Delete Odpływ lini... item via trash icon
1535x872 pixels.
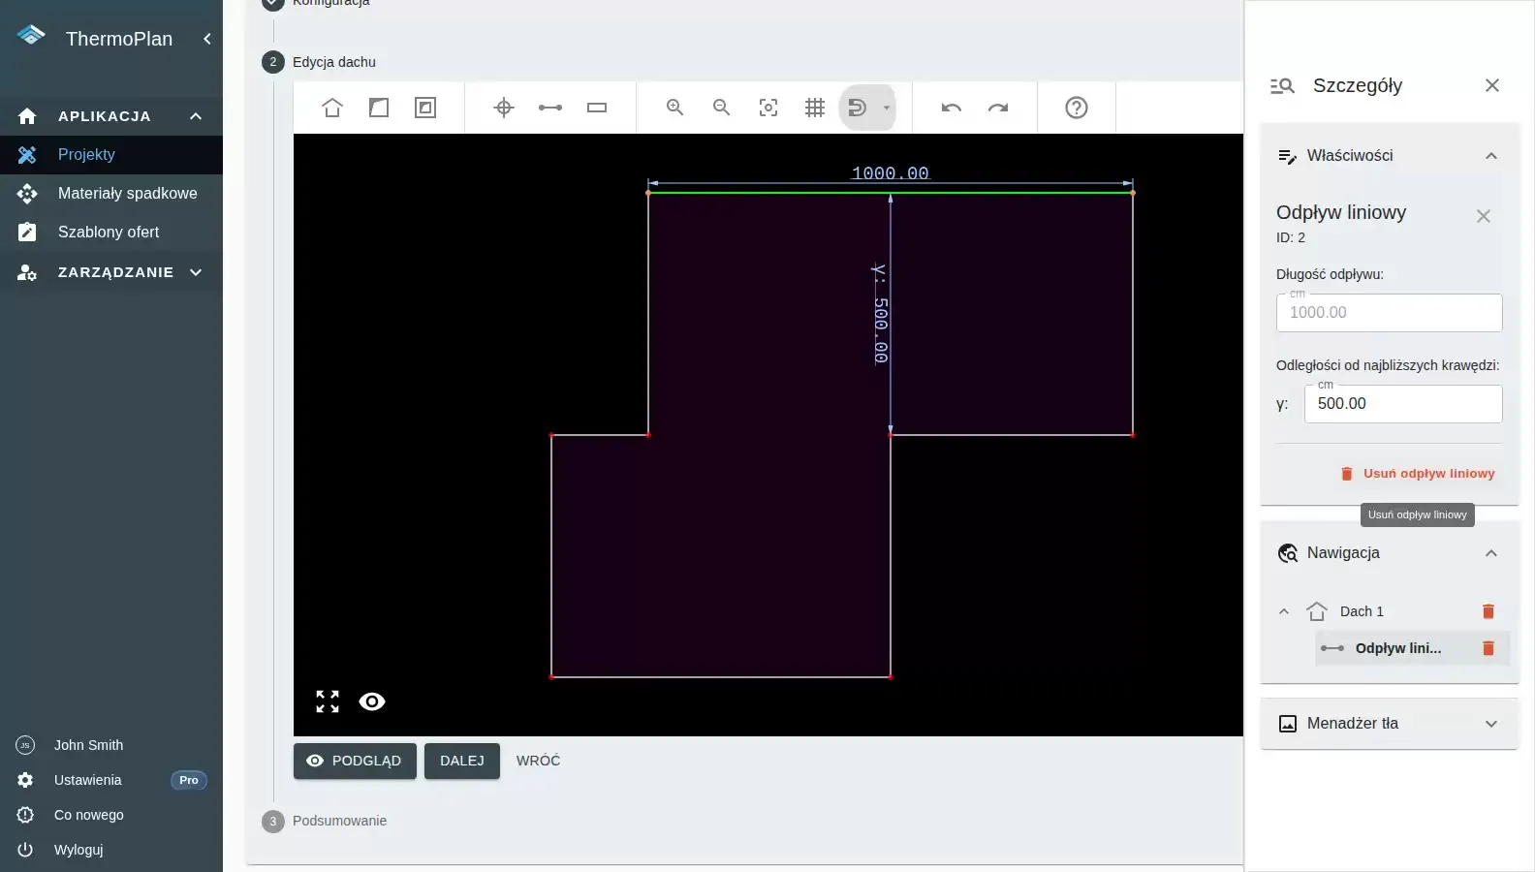1488,648
